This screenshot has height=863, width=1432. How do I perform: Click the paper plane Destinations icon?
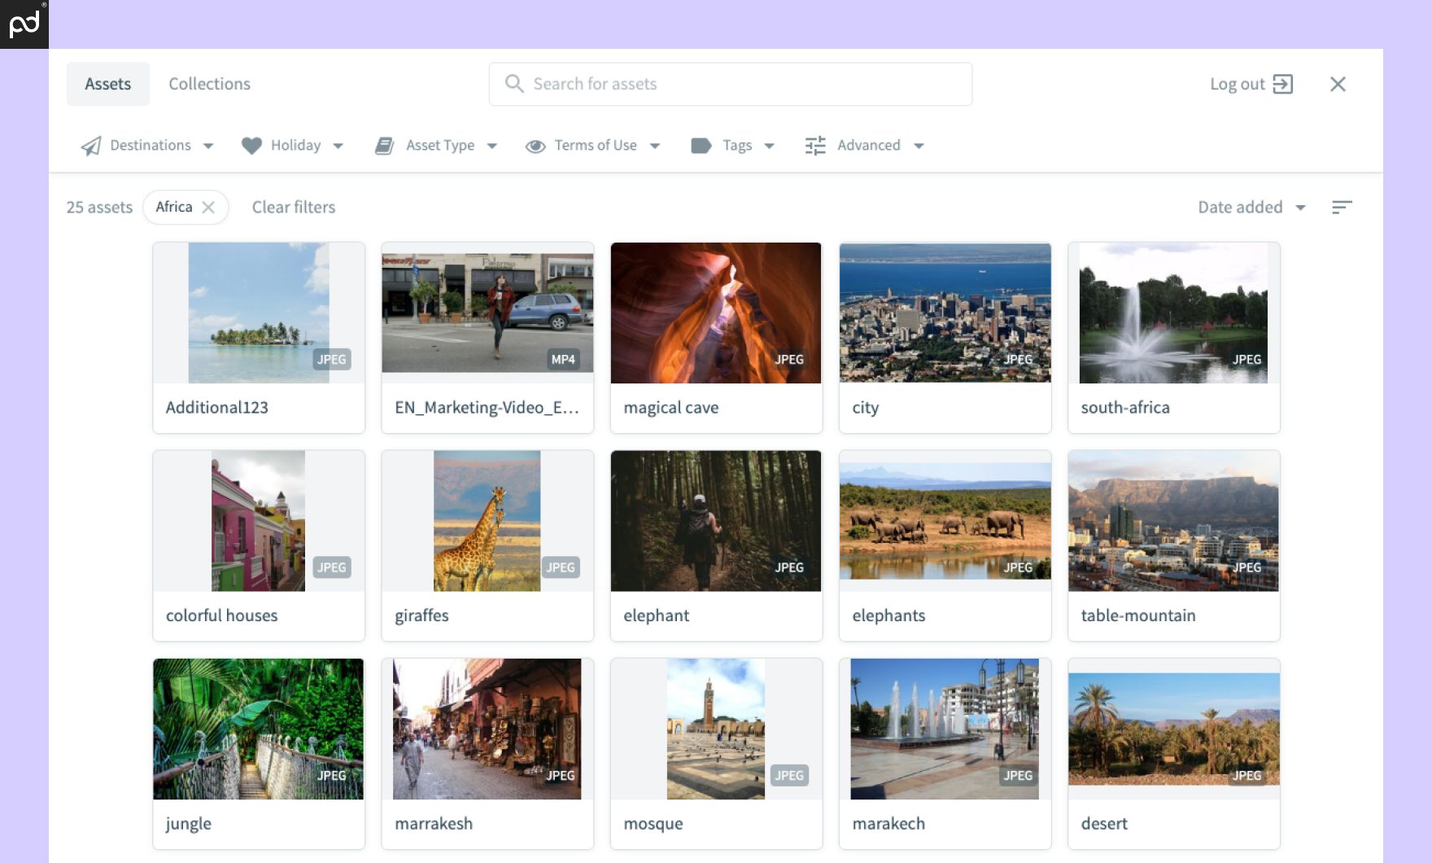[x=91, y=146]
